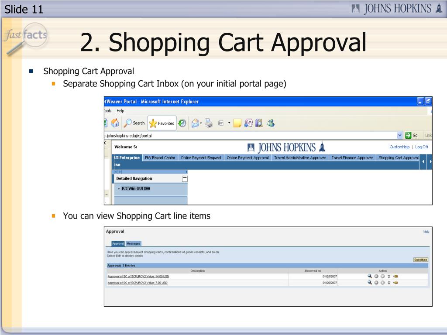Click the CustomHelp link
This screenshot has width=447, height=335.
[x=399, y=147]
